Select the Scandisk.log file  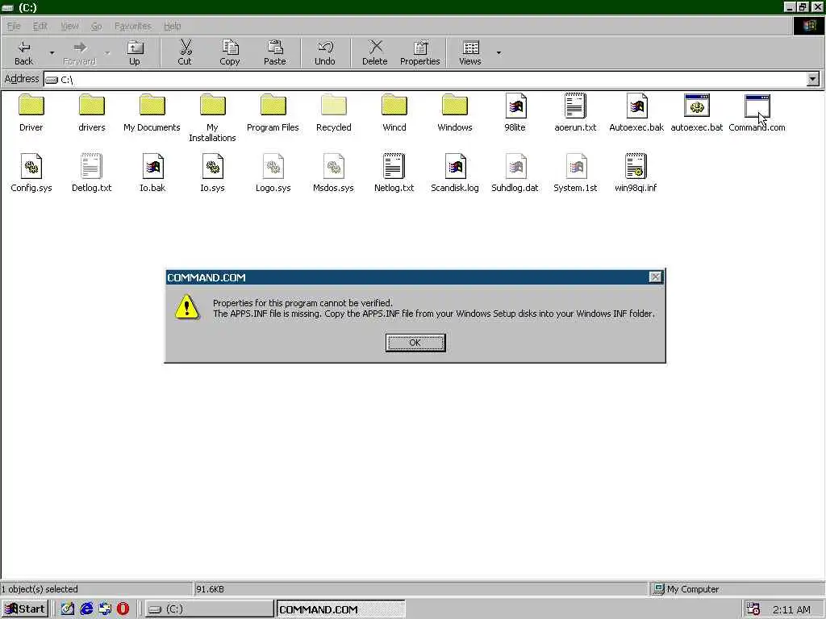point(455,172)
